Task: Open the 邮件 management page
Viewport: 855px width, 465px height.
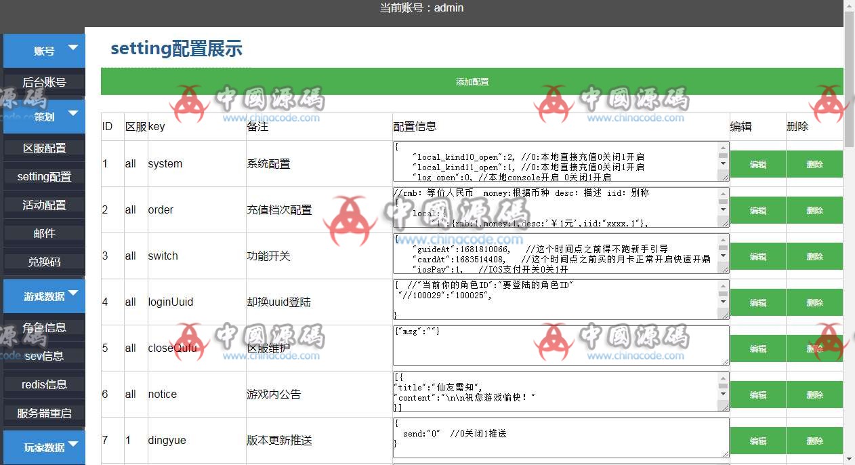Action: click(43, 232)
